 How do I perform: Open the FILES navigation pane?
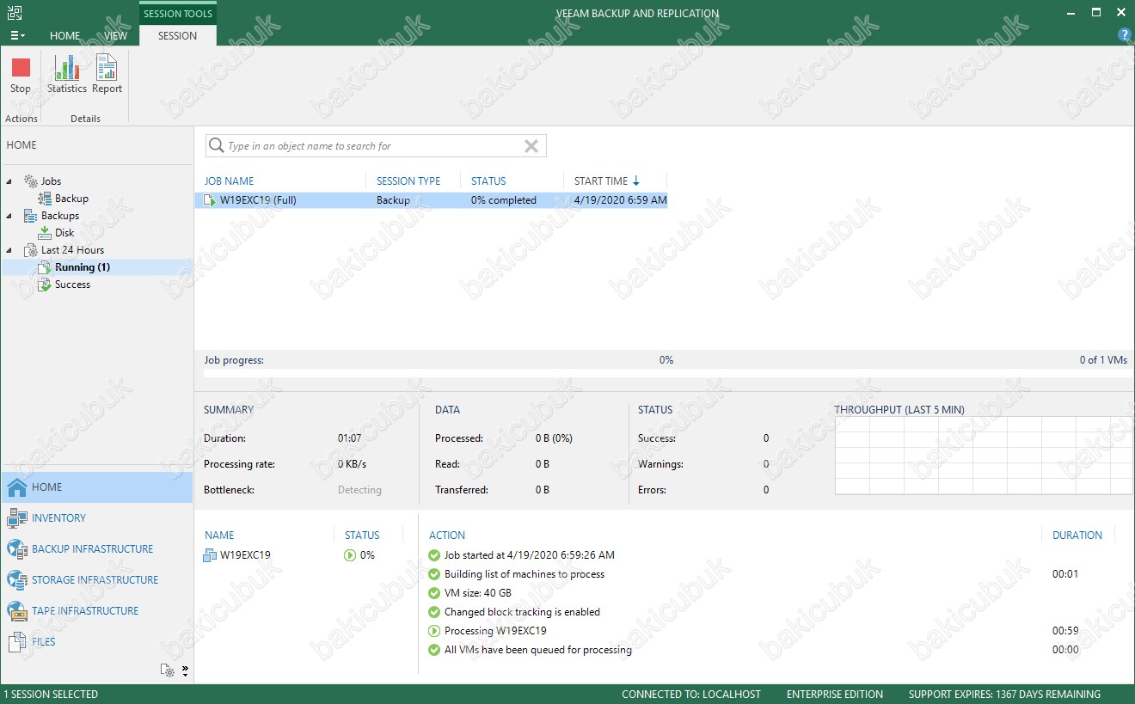click(x=96, y=642)
